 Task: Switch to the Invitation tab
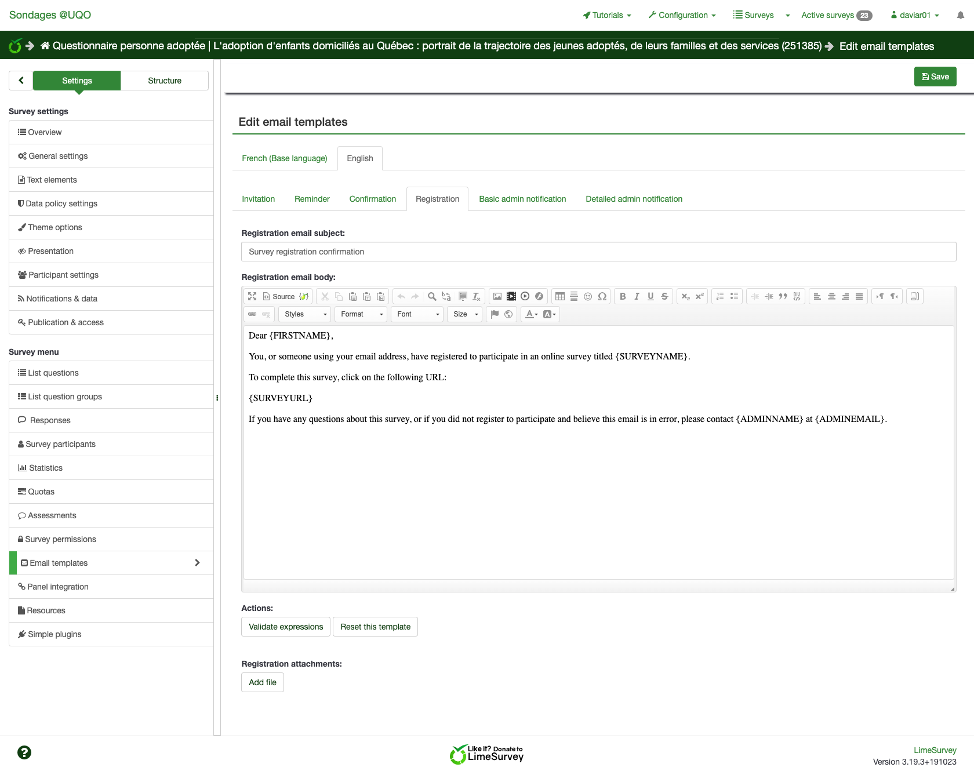point(259,199)
